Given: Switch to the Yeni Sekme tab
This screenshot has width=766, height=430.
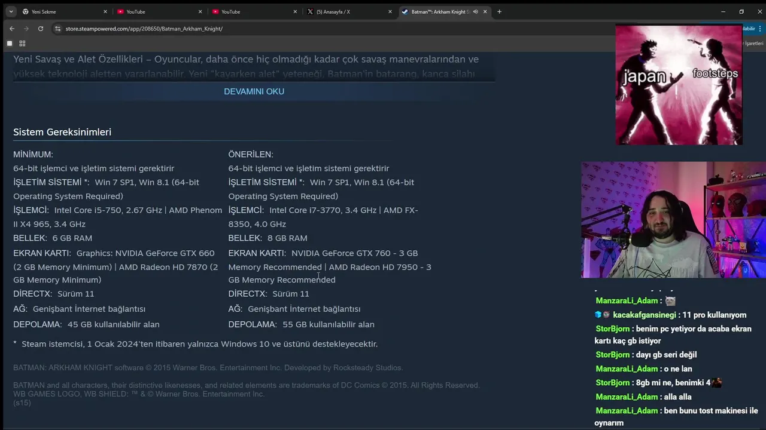Looking at the screenshot, I should pos(65,11).
